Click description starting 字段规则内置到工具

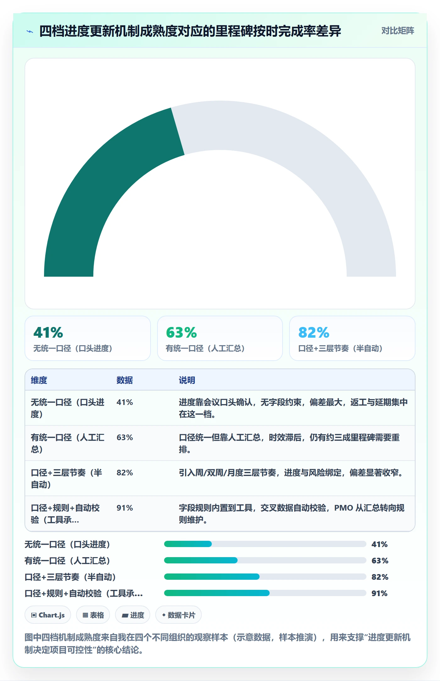pos(292,514)
